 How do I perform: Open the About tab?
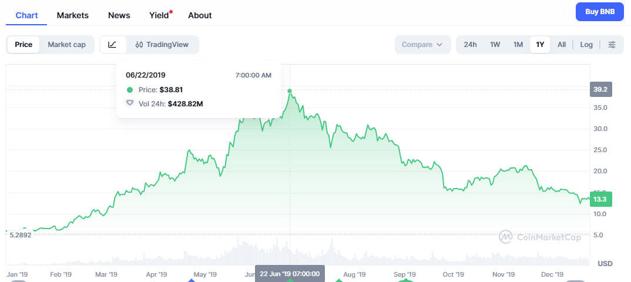click(200, 15)
